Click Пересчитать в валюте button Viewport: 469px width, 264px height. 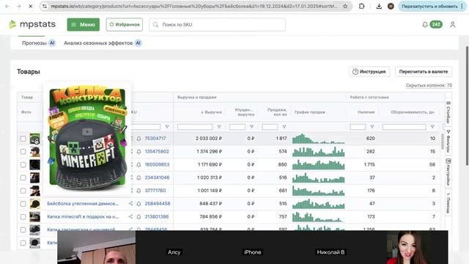(424, 72)
